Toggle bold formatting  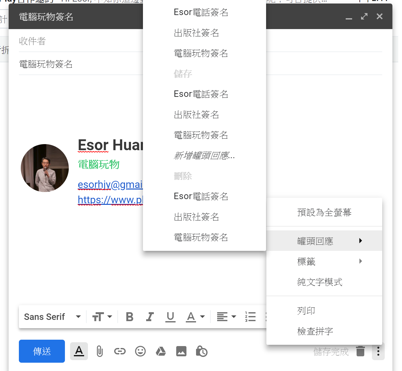coord(129,317)
